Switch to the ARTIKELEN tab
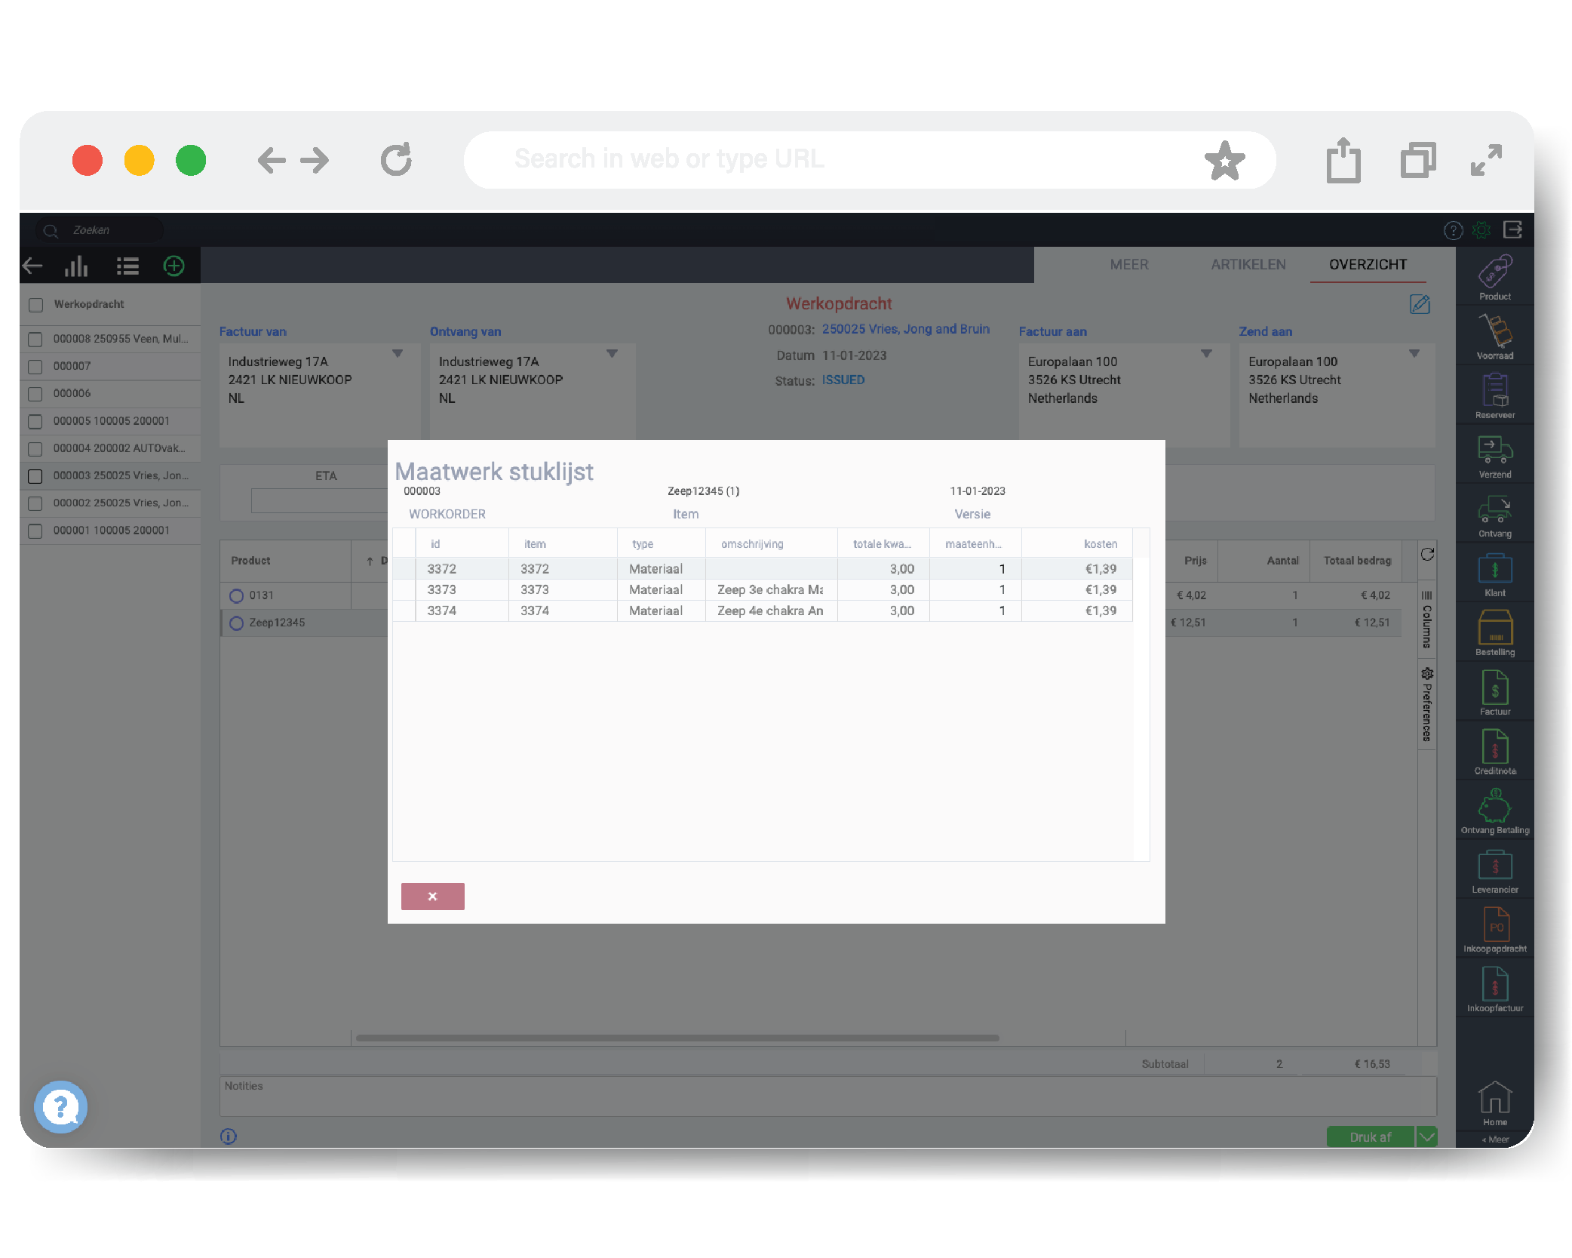The width and height of the screenshot is (1572, 1258). pyautogui.click(x=1248, y=265)
